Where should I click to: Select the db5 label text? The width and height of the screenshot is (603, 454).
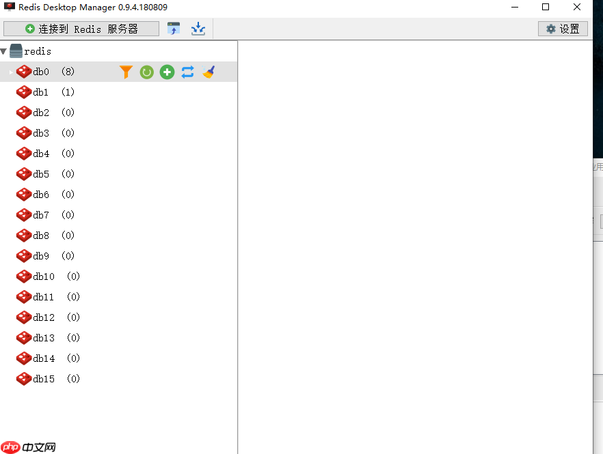click(41, 174)
